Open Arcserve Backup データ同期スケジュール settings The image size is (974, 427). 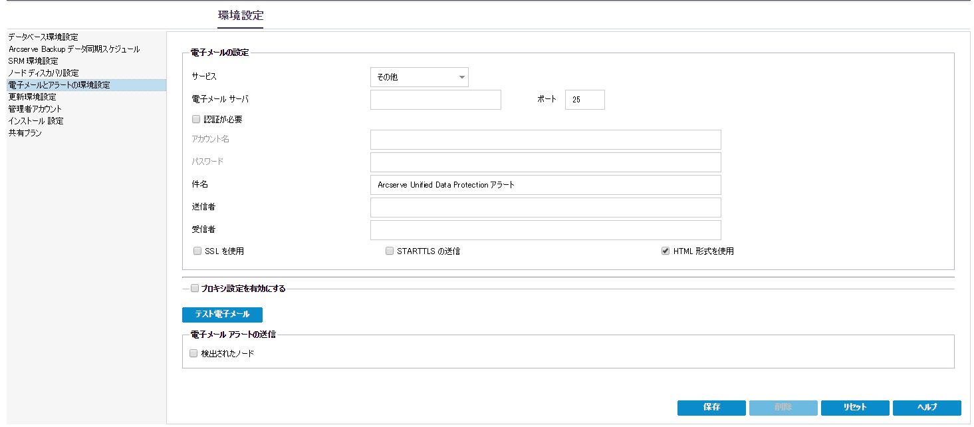(x=74, y=49)
